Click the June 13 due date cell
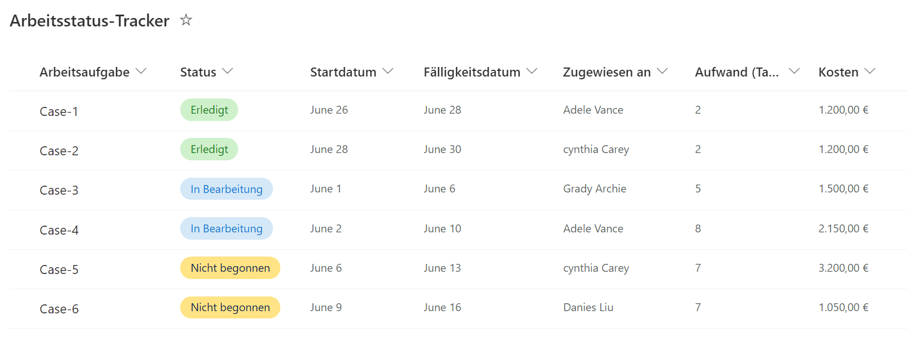The width and height of the screenshot is (907, 337). (x=442, y=268)
